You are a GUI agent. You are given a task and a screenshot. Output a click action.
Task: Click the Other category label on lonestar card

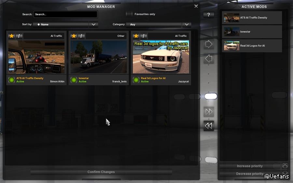121,36
